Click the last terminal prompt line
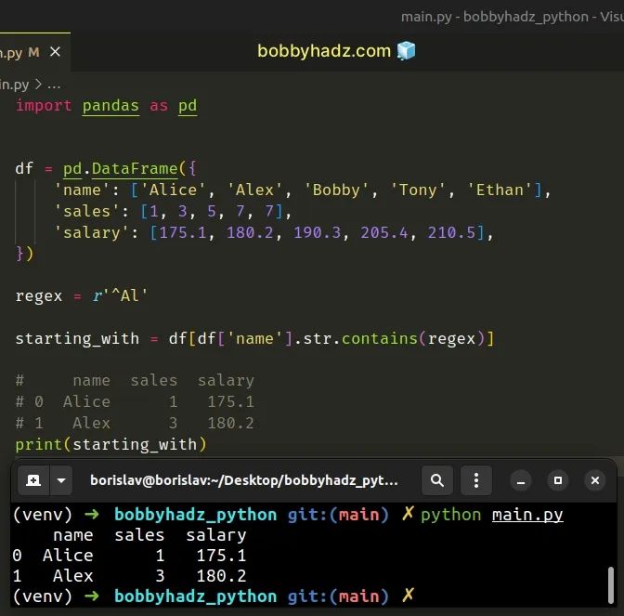The width and height of the screenshot is (624, 616). pyautogui.click(x=214, y=596)
